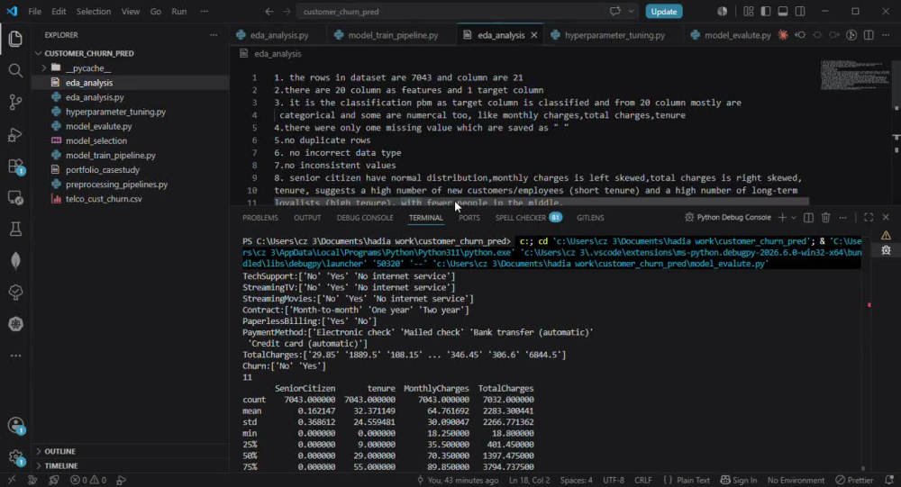Click the Update button

click(664, 12)
